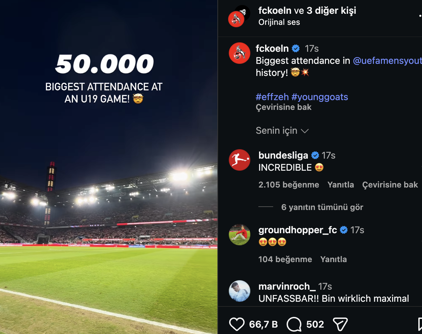
Task: Open fckoeln avatar in post header
Action: (x=236, y=19)
